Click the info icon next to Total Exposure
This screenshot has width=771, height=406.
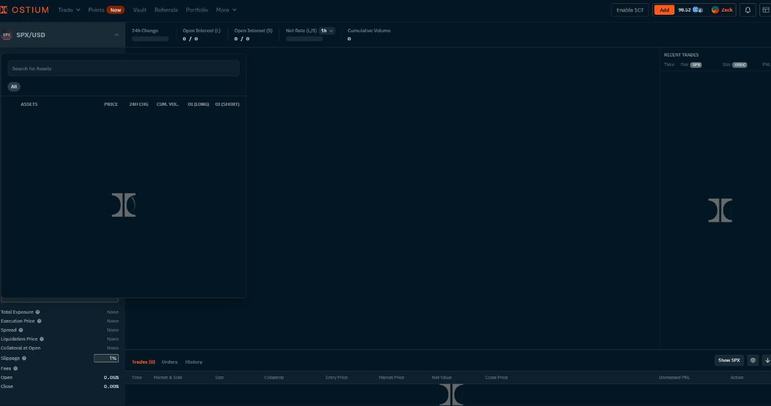pyautogui.click(x=37, y=312)
